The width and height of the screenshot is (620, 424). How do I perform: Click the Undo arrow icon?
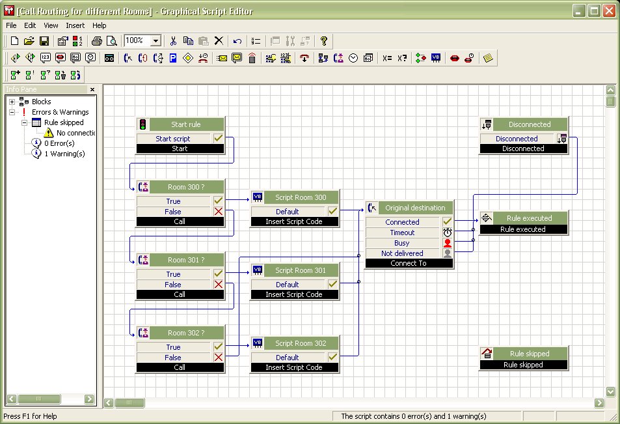(237, 41)
